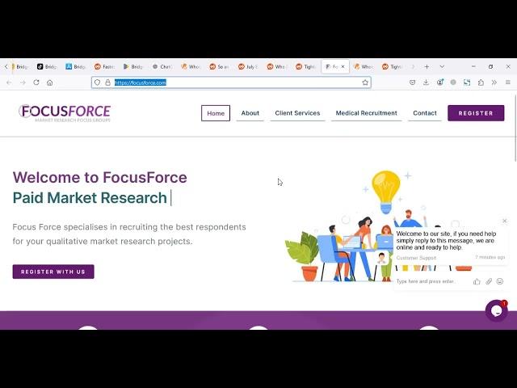Screen dimensions: 517x388
Task: Open the grey circle toolbar extension icon
Action: click(x=453, y=82)
